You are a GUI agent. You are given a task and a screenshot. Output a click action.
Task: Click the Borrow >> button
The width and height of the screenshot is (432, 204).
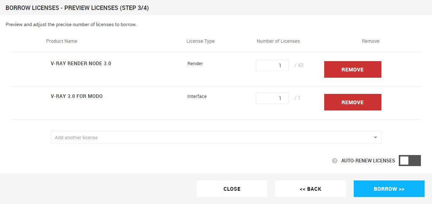(389, 189)
